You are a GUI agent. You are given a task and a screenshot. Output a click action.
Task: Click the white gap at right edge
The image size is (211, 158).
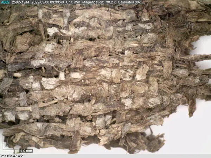(x=201, y=45)
